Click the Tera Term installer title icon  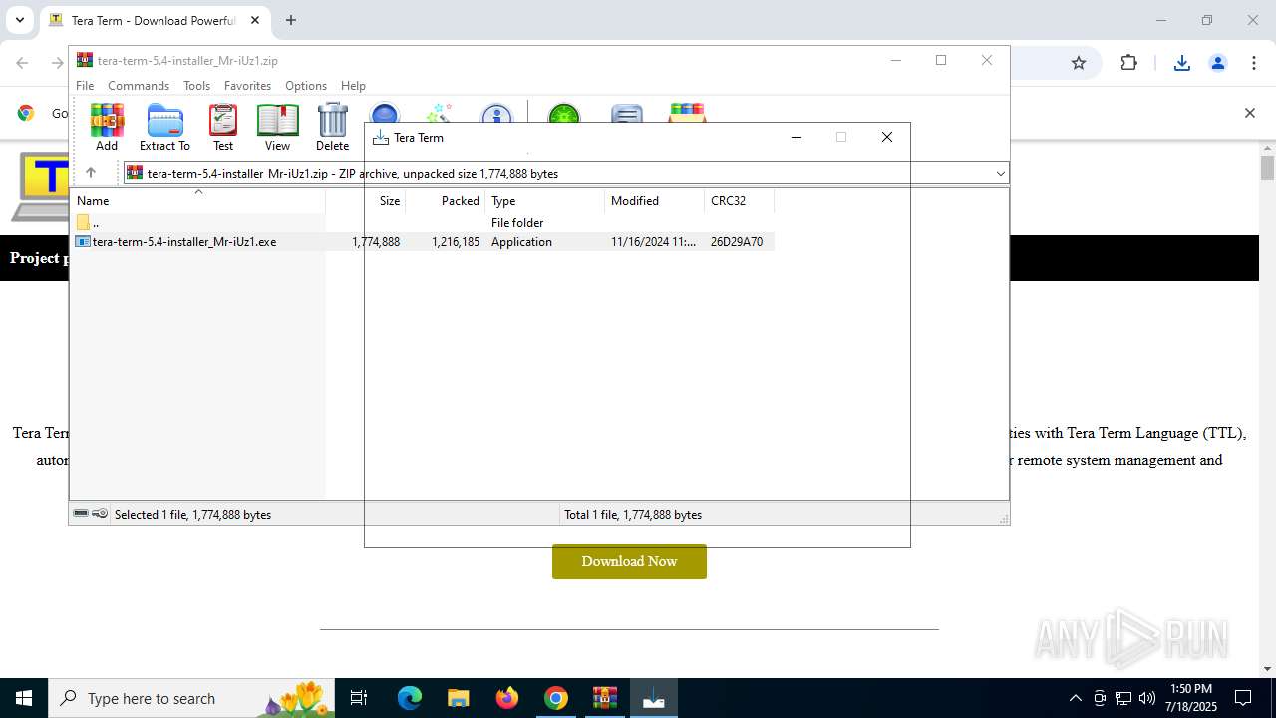[380, 137]
